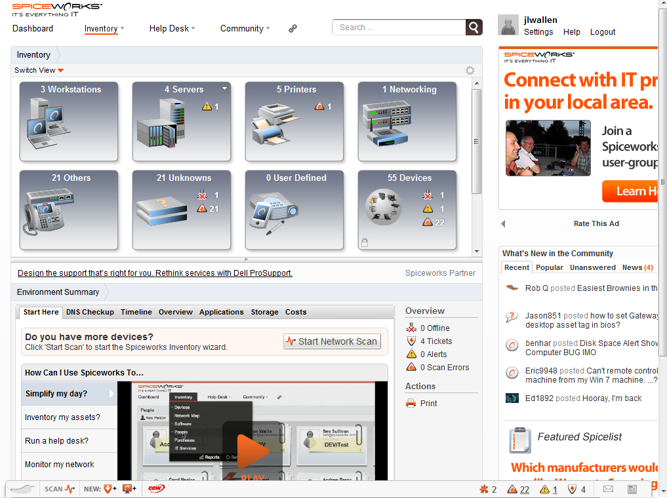The image size is (667, 498).
Task: Click the lock icon on Devices tile
Action: click(365, 242)
